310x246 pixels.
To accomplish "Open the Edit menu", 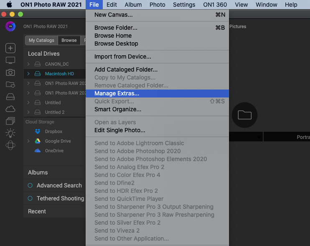I will point(112,5).
